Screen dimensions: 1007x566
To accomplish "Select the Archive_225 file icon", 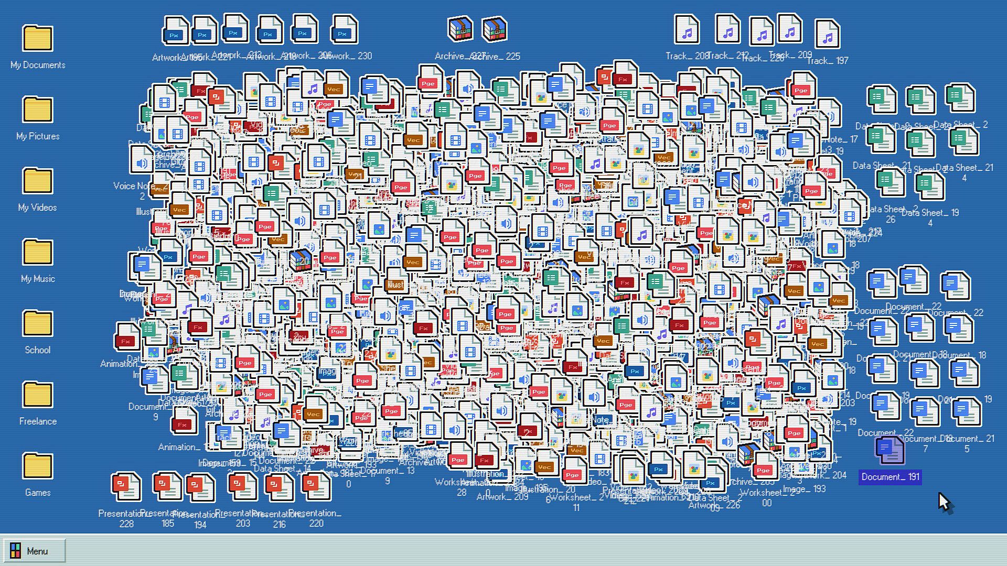I will pyautogui.click(x=494, y=29).
